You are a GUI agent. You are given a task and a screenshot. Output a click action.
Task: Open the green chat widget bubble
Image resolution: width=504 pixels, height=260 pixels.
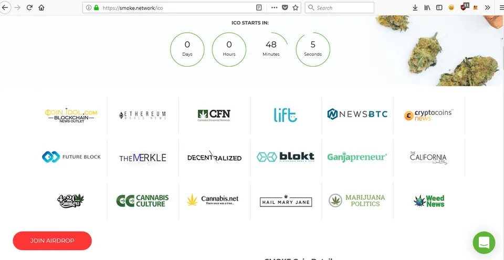click(x=484, y=242)
